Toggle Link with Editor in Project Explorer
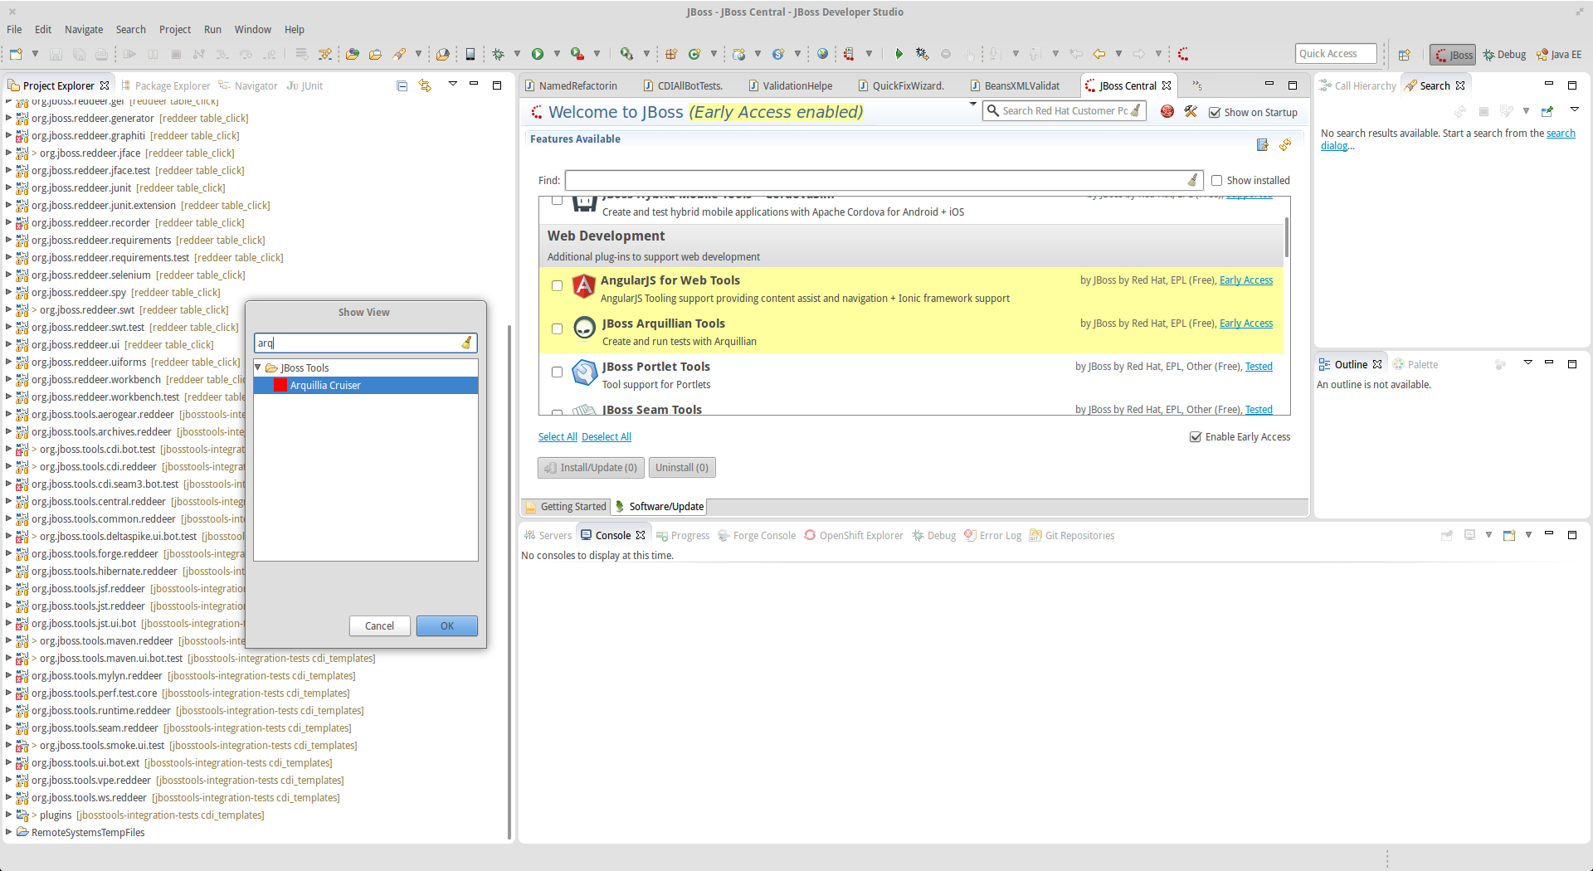 coord(425,85)
